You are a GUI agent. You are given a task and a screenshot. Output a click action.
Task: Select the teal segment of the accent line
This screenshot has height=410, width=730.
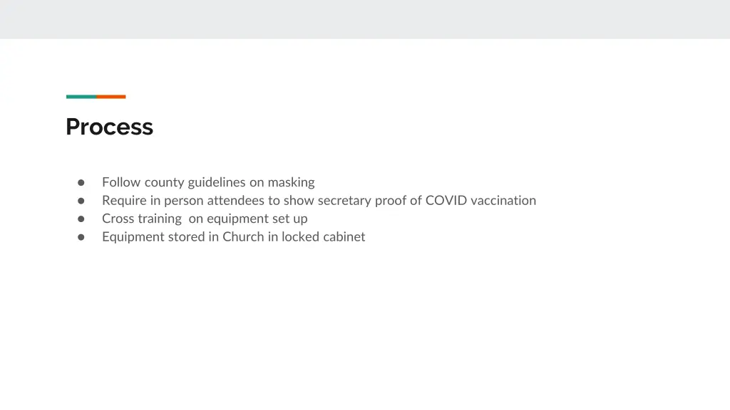click(x=81, y=97)
